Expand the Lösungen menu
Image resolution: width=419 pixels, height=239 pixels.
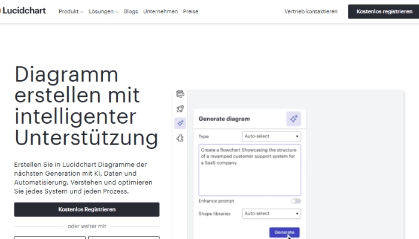[104, 11]
